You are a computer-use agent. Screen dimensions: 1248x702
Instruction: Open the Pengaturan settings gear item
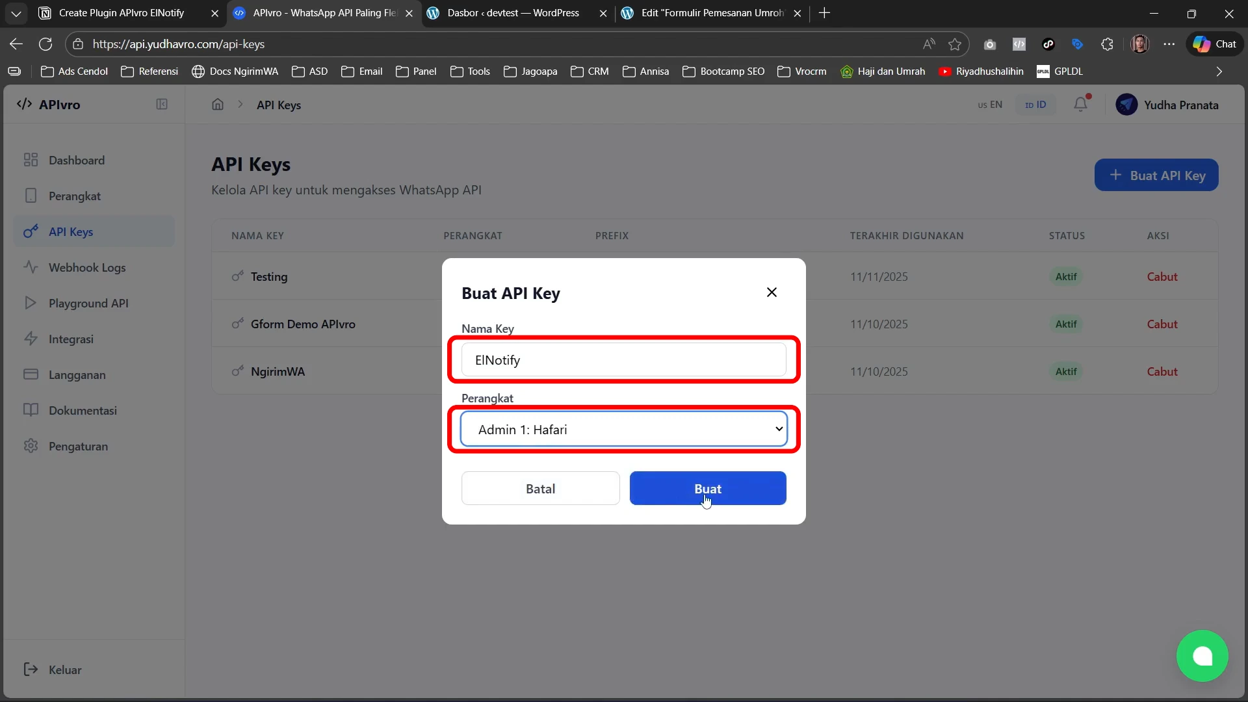pyautogui.click(x=77, y=447)
